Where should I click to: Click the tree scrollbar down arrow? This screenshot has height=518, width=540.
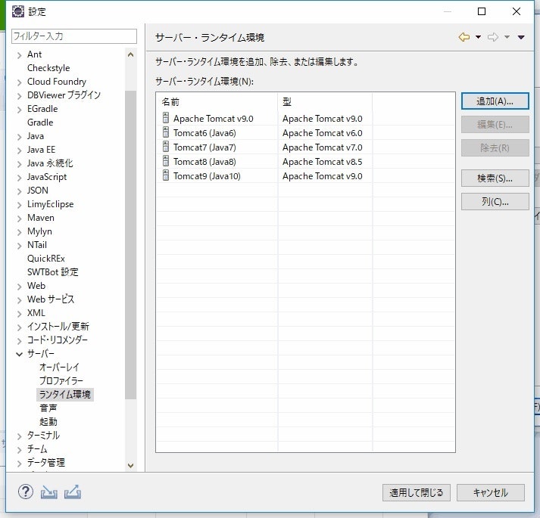pos(130,465)
